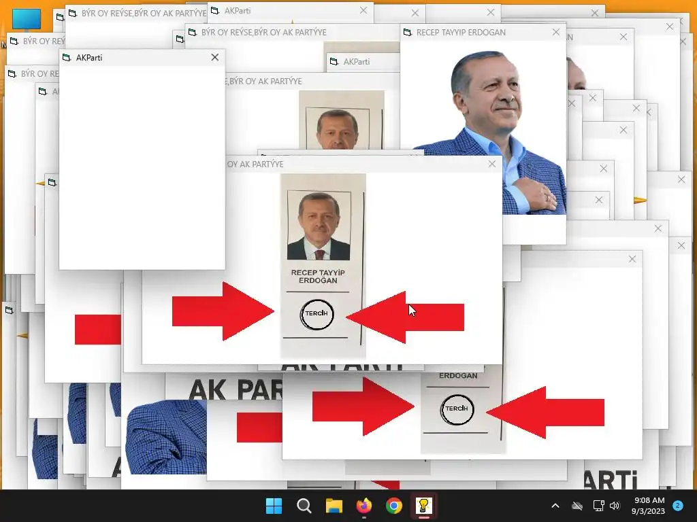Open the Windows Start menu
This screenshot has width=697, height=522.
pyautogui.click(x=274, y=506)
